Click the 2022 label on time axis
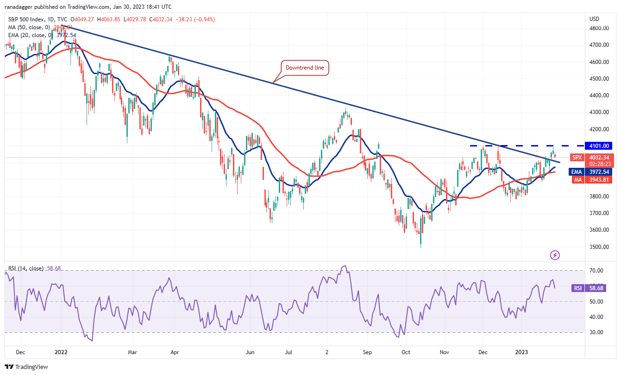Screen dimensions: 621x375 click(x=61, y=352)
